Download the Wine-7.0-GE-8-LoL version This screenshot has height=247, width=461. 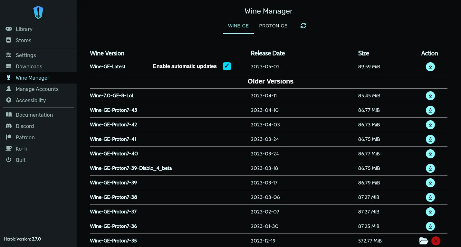click(x=430, y=96)
